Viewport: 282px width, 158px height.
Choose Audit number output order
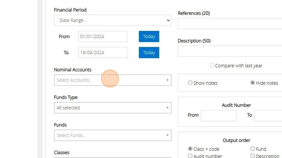[x=190, y=156]
